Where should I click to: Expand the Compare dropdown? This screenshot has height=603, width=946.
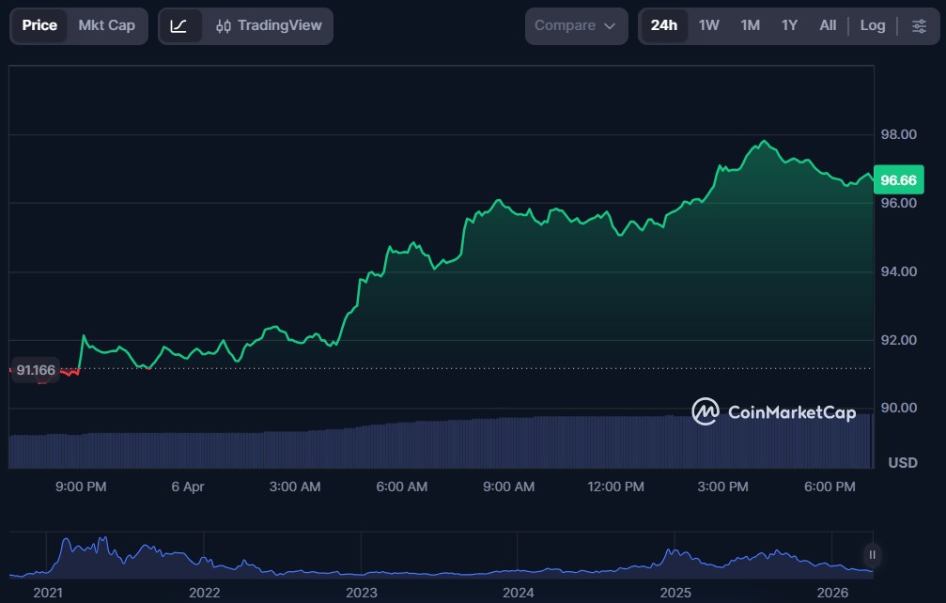pyautogui.click(x=576, y=26)
